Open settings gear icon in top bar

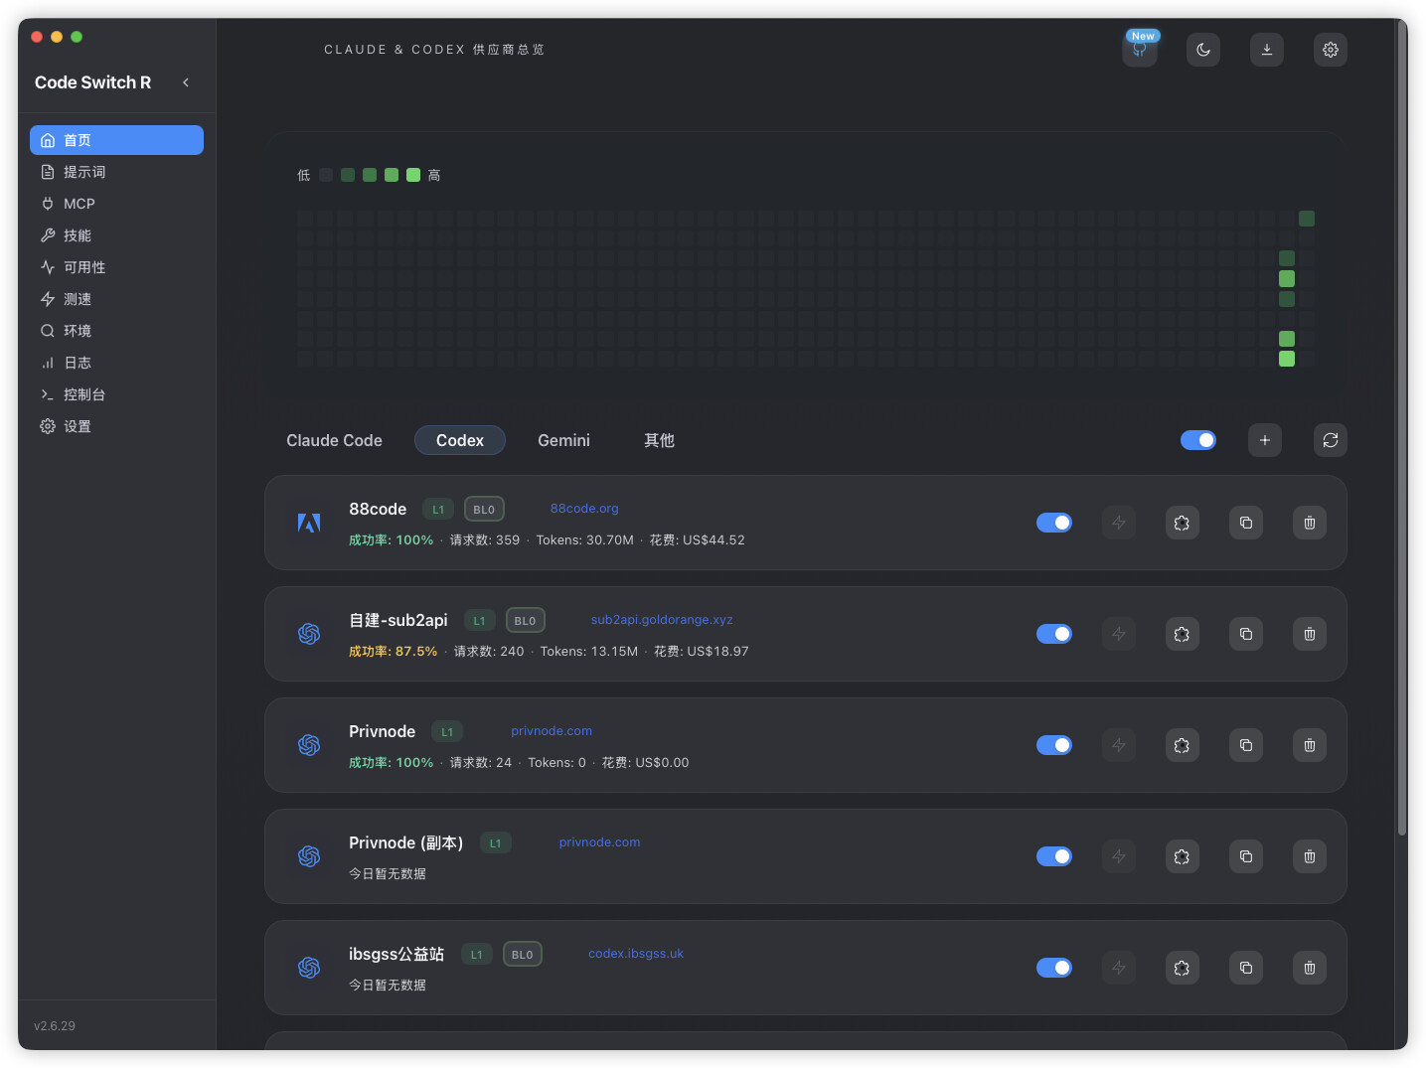[x=1331, y=50]
